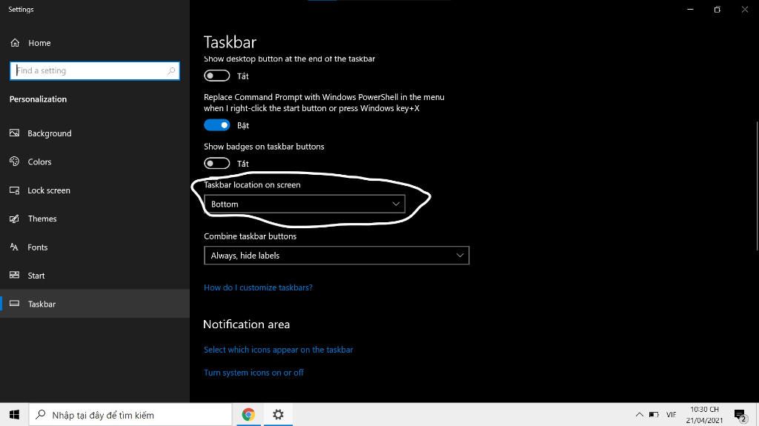Open the taskbar clock and date

(704, 415)
